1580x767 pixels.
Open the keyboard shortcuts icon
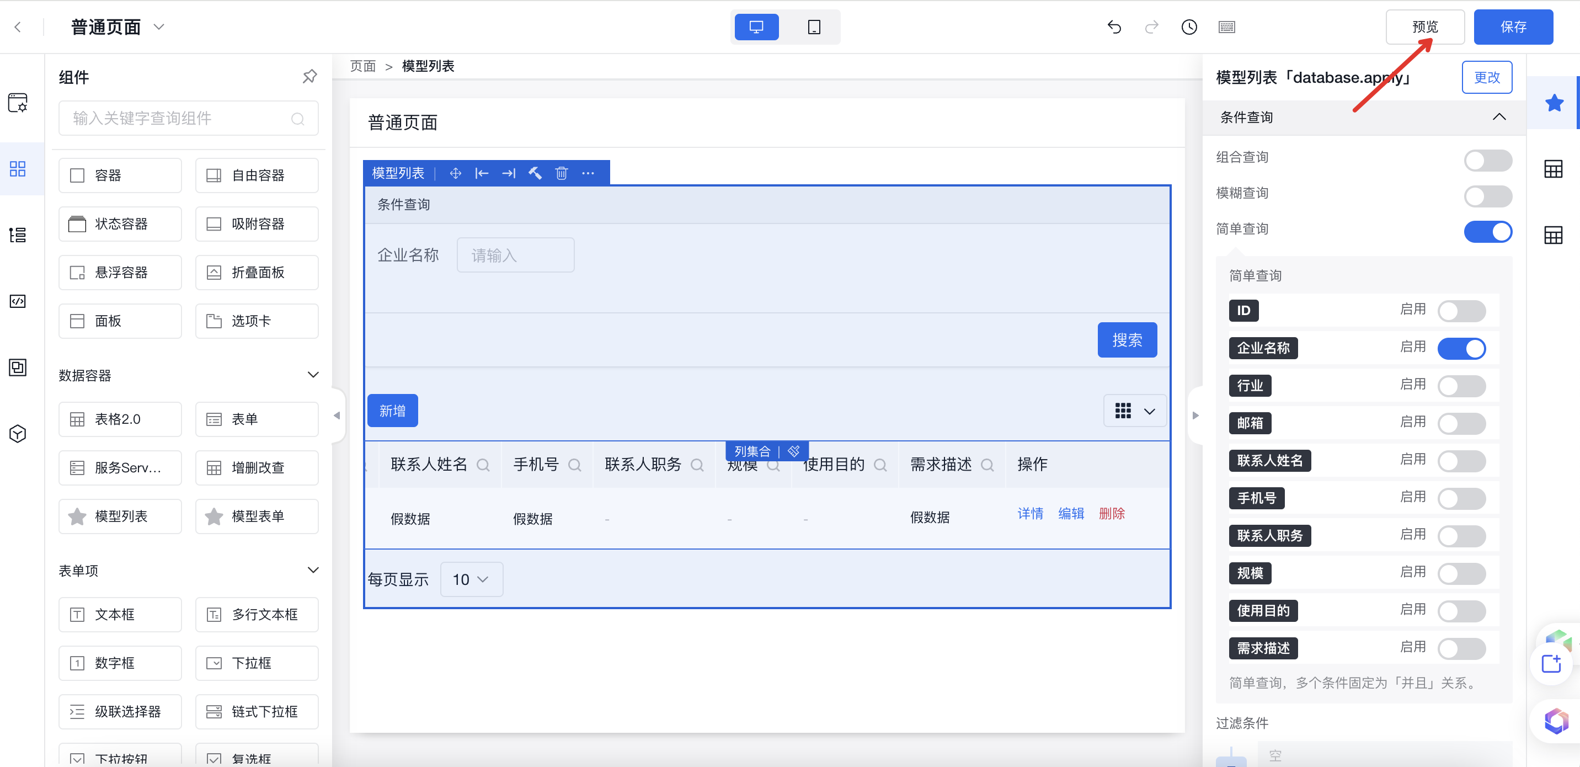coord(1226,27)
